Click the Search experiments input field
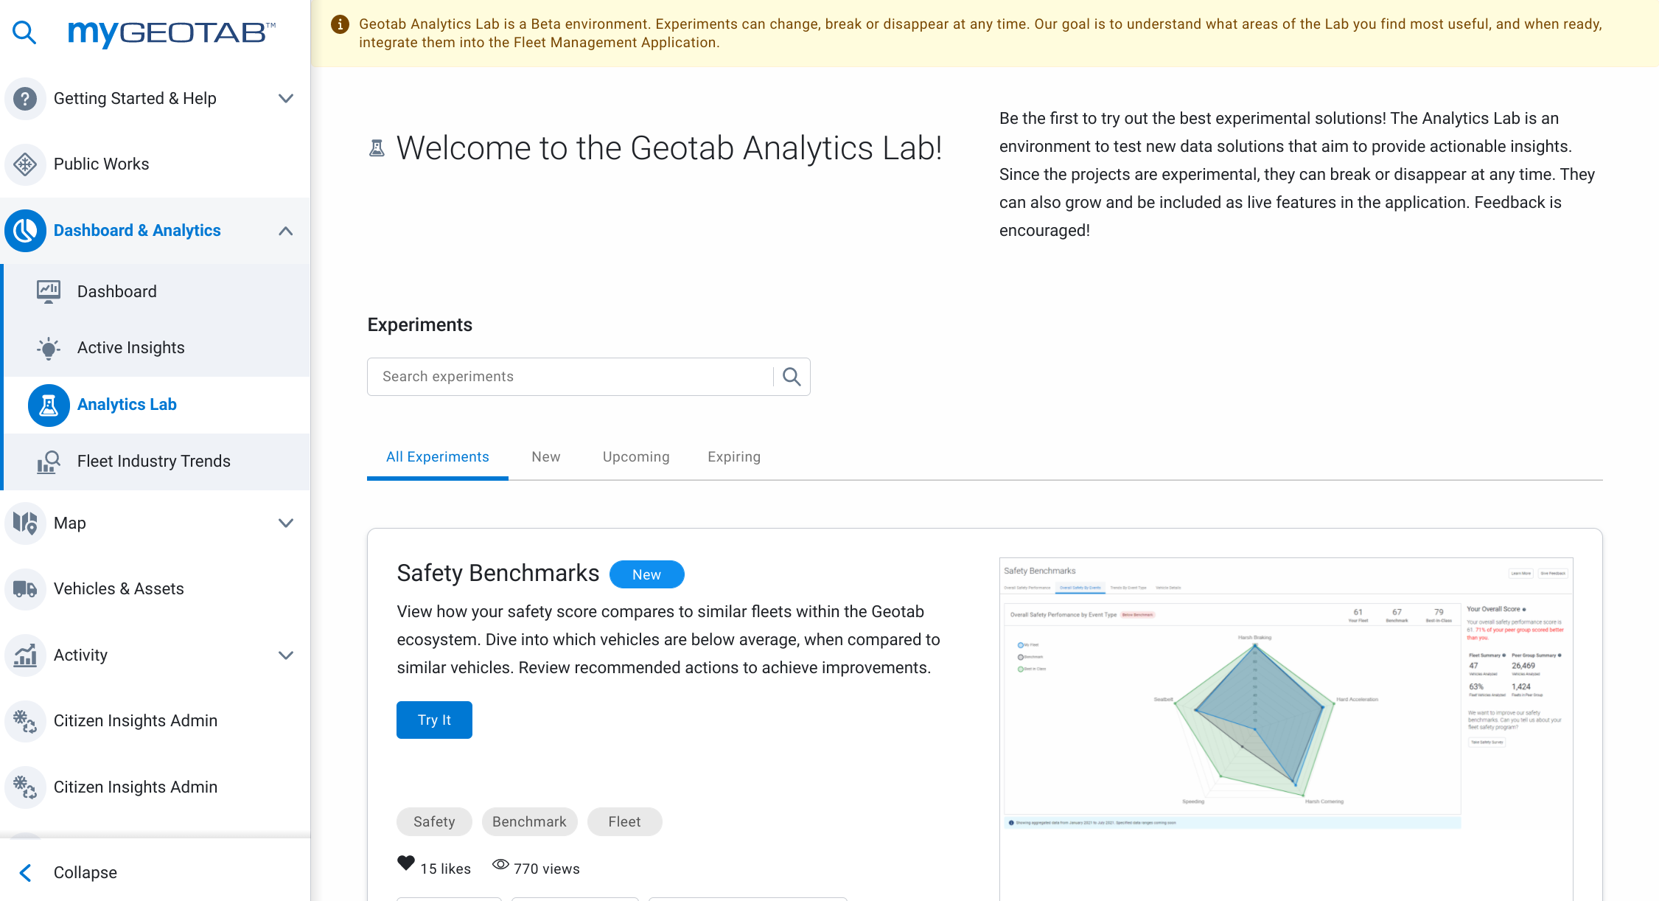1659x901 pixels. (571, 377)
